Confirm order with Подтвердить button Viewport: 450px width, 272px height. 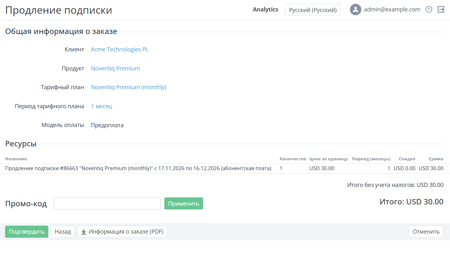tap(27, 232)
